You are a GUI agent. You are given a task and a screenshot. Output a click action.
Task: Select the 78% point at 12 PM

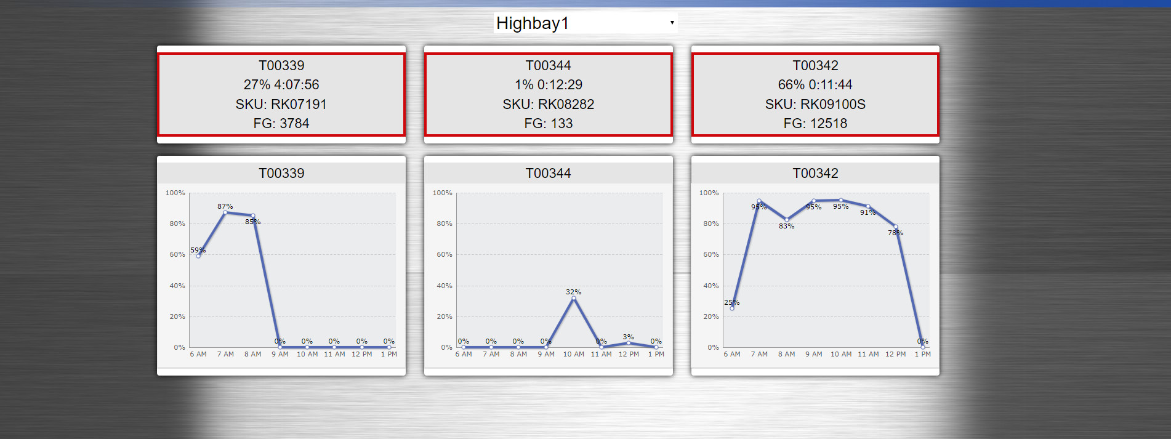coord(896,227)
